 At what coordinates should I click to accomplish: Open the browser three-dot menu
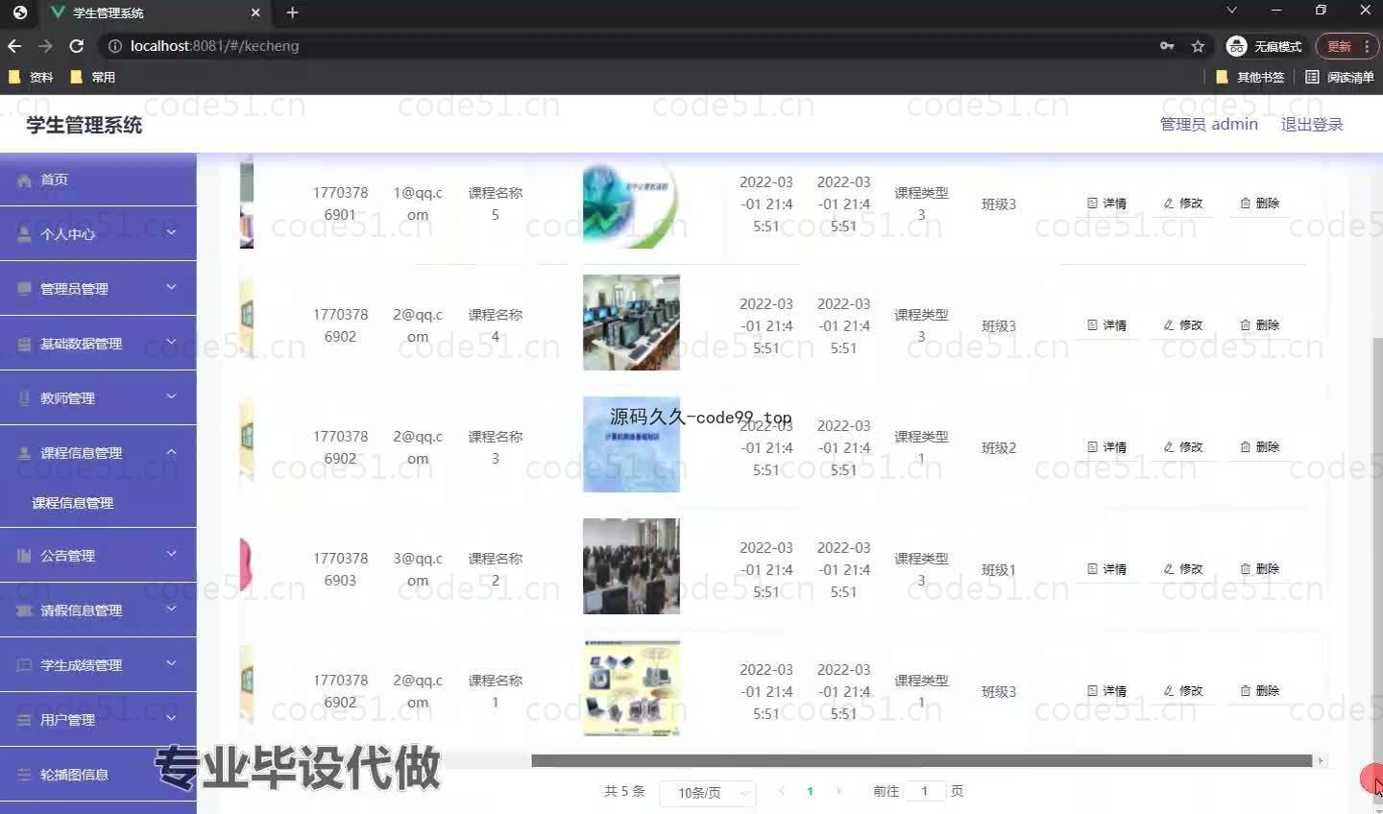click(x=1367, y=46)
